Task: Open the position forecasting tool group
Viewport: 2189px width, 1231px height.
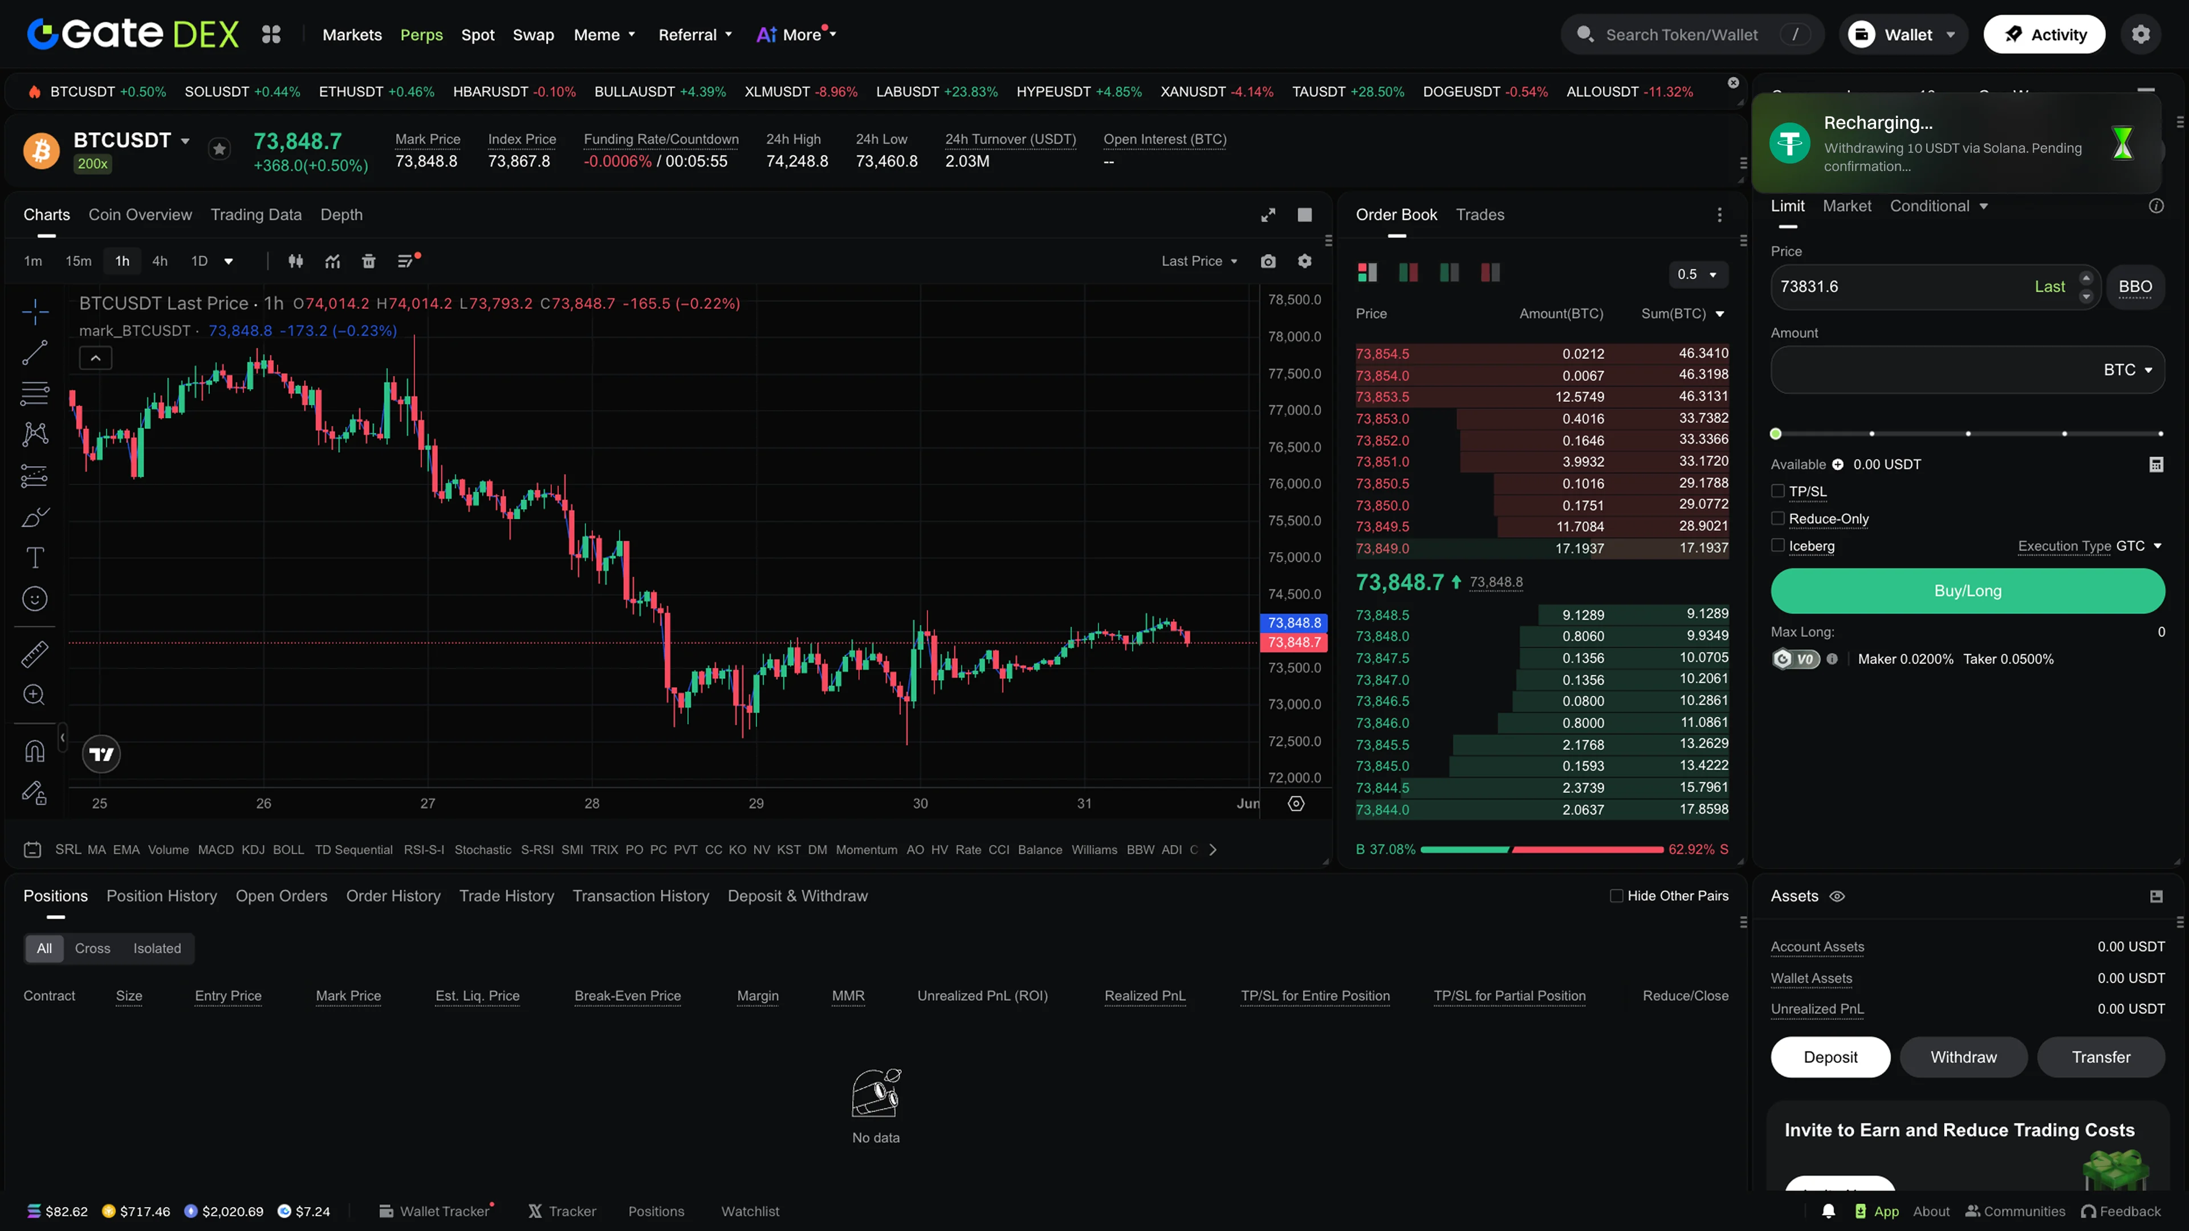Action: 35,476
